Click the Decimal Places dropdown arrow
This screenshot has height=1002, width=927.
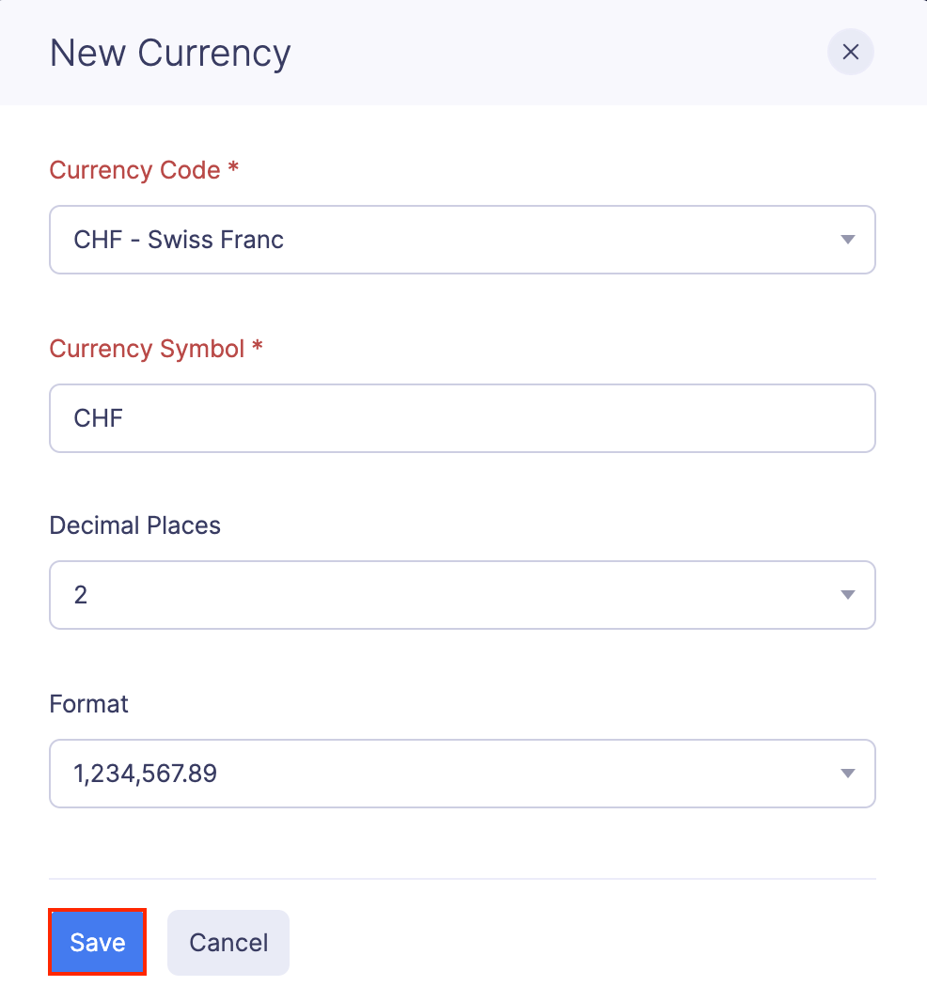847,595
